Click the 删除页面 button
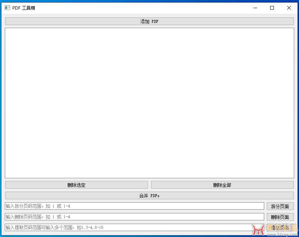This screenshot has width=299, height=237. [280, 217]
